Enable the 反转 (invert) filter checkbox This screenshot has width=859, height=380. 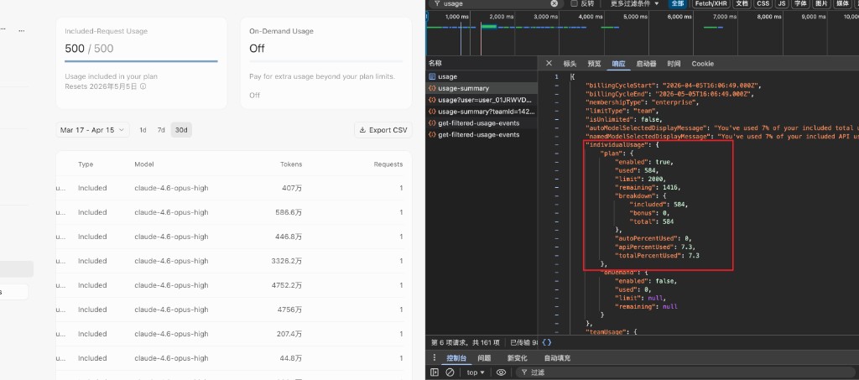[573, 3]
